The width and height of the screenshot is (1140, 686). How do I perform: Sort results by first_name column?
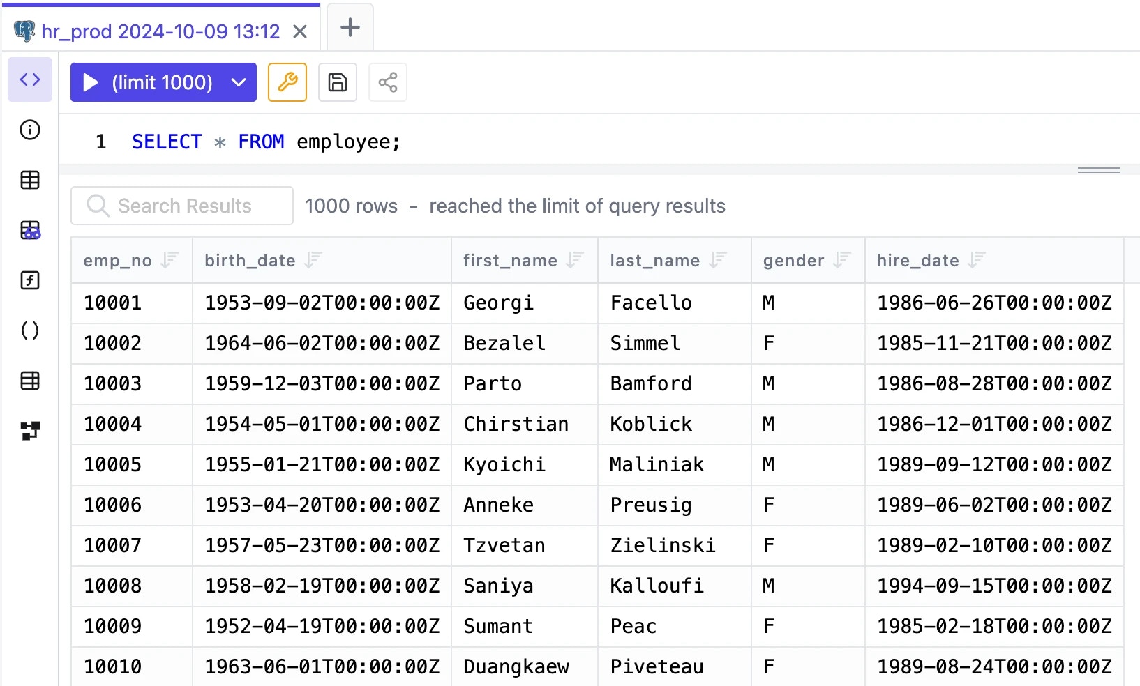tap(575, 260)
